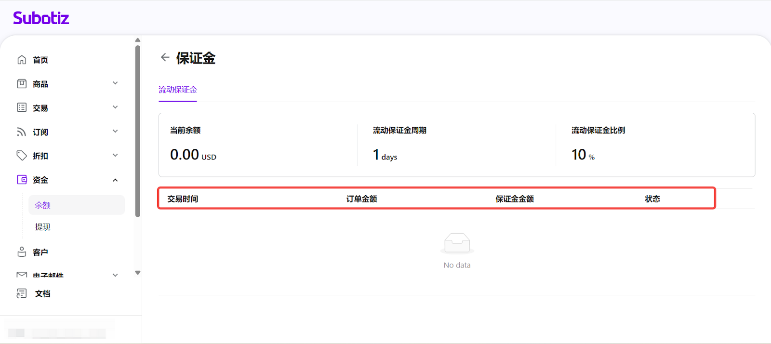Click the 订阅 subscription feed icon
771x344 pixels.
click(x=22, y=132)
